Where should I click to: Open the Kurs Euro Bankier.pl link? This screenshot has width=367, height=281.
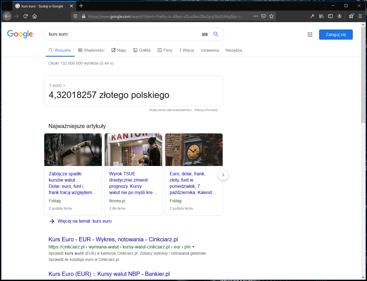point(109,274)
